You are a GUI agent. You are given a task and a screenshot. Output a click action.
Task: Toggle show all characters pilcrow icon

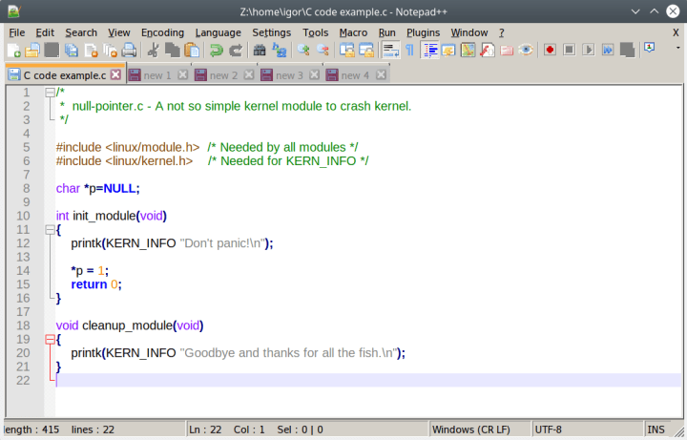(409, 50)
